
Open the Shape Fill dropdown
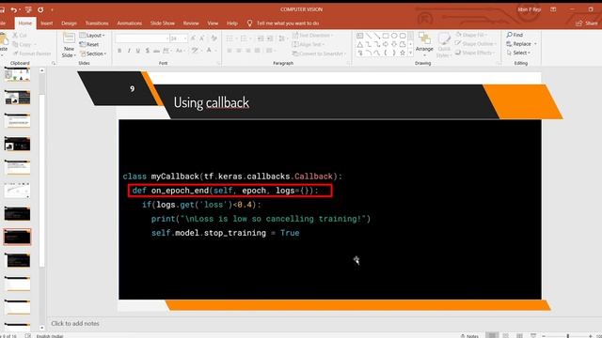470,35
